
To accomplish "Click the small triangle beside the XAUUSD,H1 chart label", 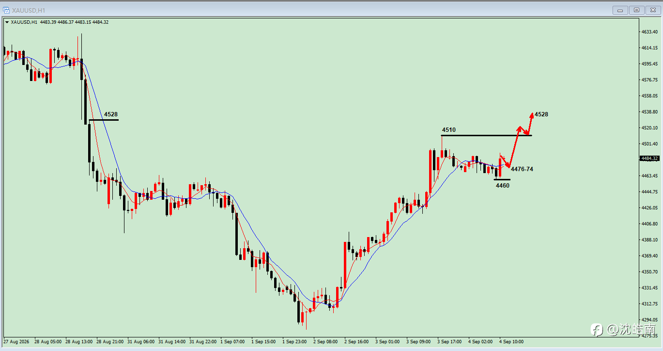I will [x=6, y=22].
